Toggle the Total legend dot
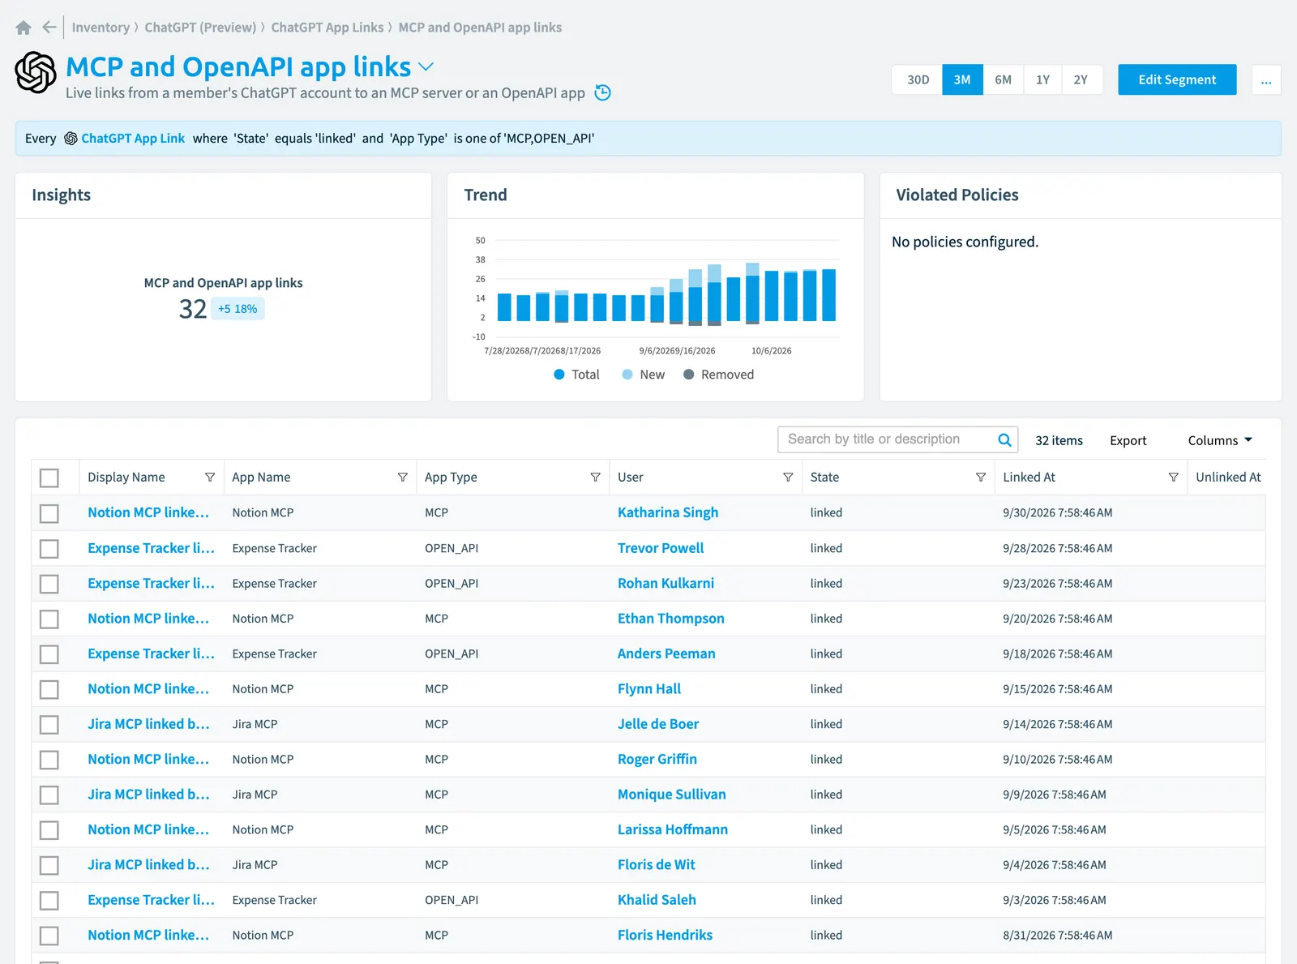The height and width of the screenshot is (964, 1297). [x=559, y=375]
